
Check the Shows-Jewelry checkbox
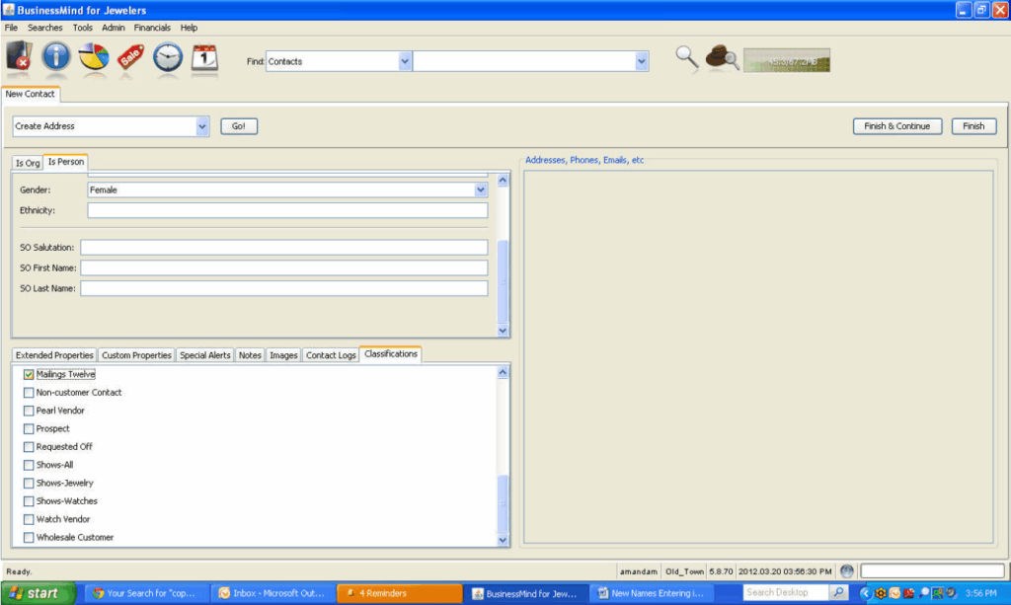coord(29,483)
